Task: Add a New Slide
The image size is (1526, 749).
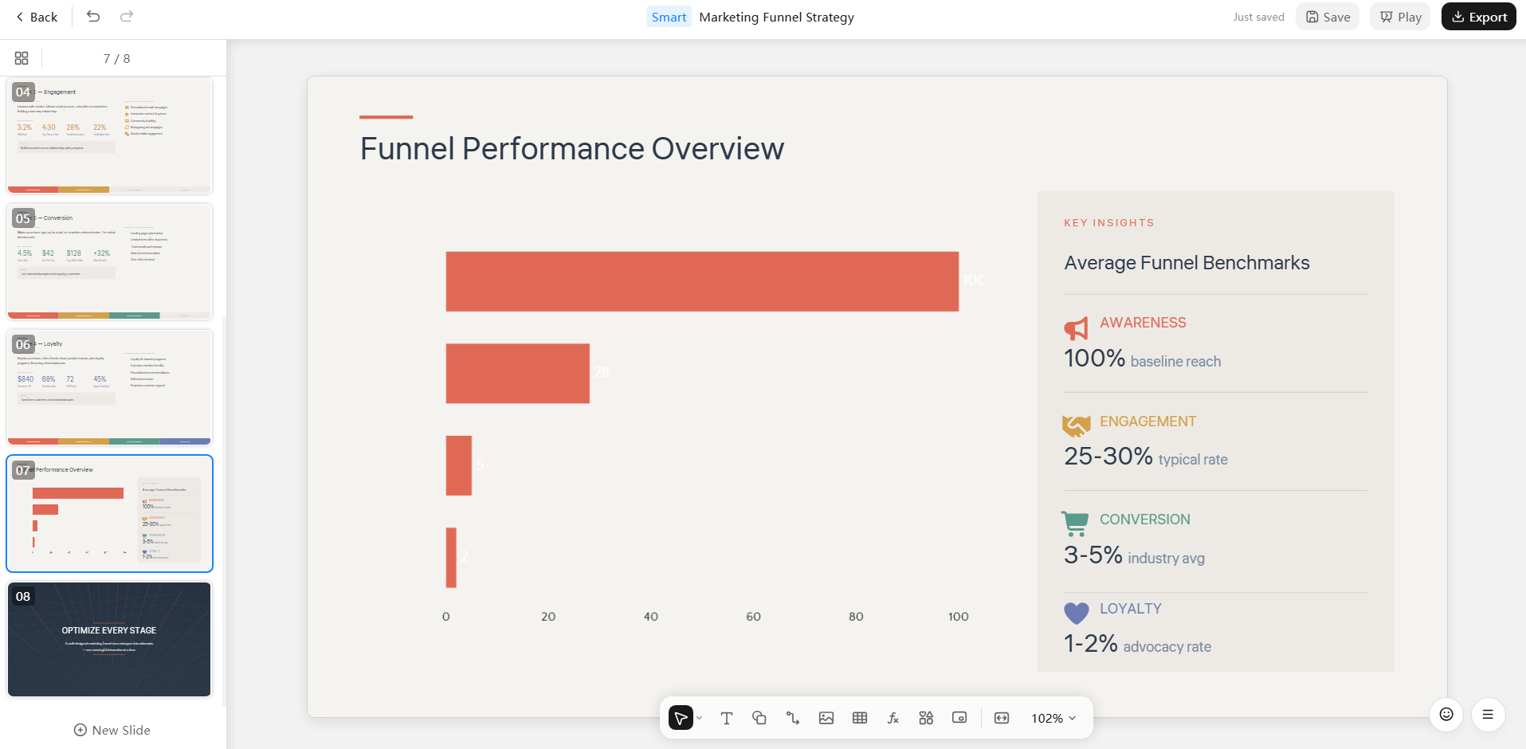Action: click(x=112, y=730)
